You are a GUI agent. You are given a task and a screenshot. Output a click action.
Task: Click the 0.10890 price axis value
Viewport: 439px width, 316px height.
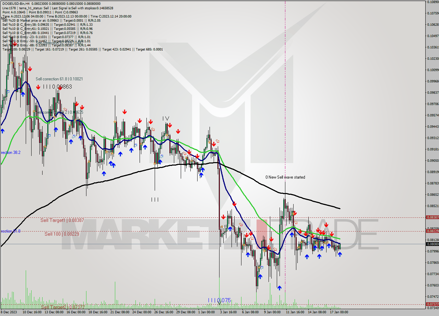tap(433, 2)
